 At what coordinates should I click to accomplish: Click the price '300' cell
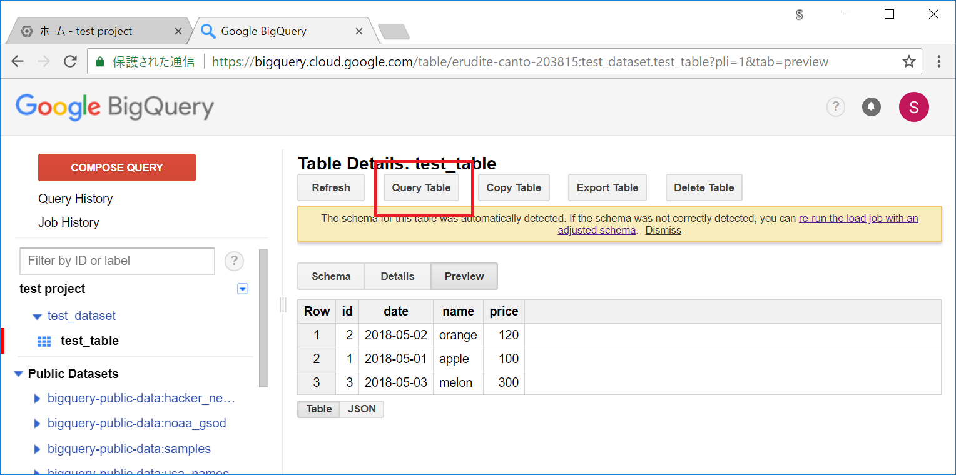pyautogui.click(x=504, y=382)
